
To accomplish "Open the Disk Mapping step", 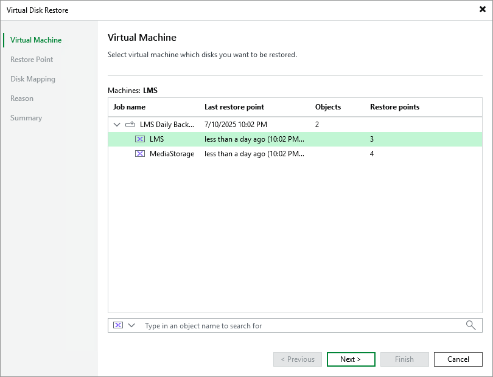I will pyautogui.click(x=33, y=78).
